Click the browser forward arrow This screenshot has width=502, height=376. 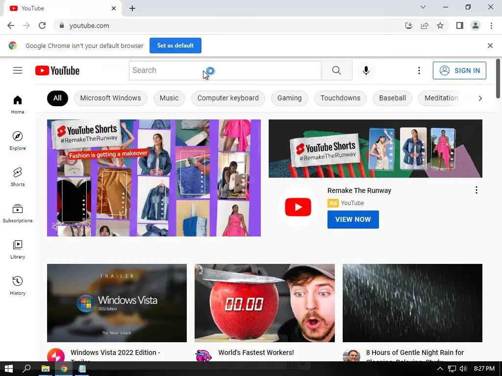[26, 25]
